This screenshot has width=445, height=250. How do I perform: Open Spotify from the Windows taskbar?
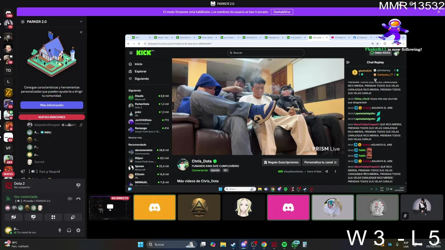tap(284, 244)
